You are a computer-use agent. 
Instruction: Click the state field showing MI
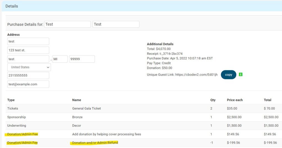tap(60, 59)
